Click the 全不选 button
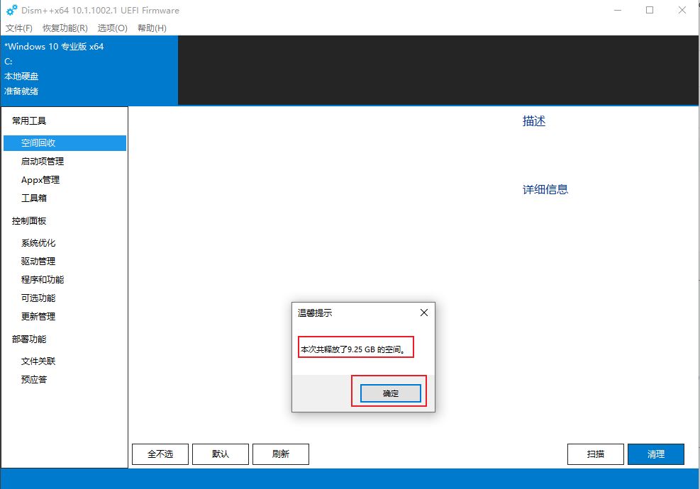The height and width of the screenshot is (489, 700). pos(160,454)
